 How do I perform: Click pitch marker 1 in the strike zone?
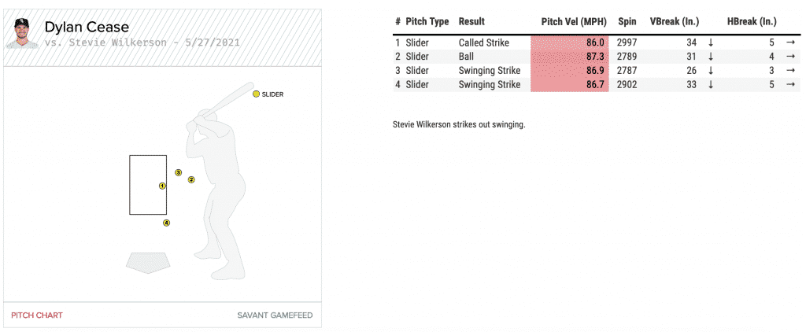(x=162, y=186)
